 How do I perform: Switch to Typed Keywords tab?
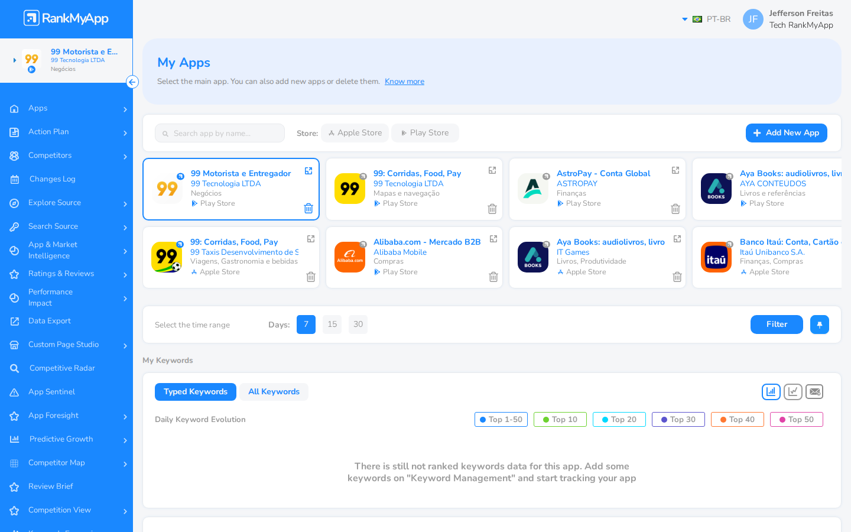[x=196, y=392]
